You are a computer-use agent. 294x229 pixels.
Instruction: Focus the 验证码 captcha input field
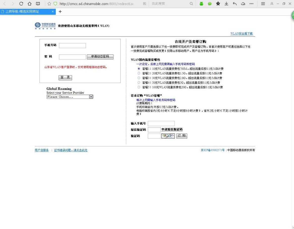click(154, 136)
